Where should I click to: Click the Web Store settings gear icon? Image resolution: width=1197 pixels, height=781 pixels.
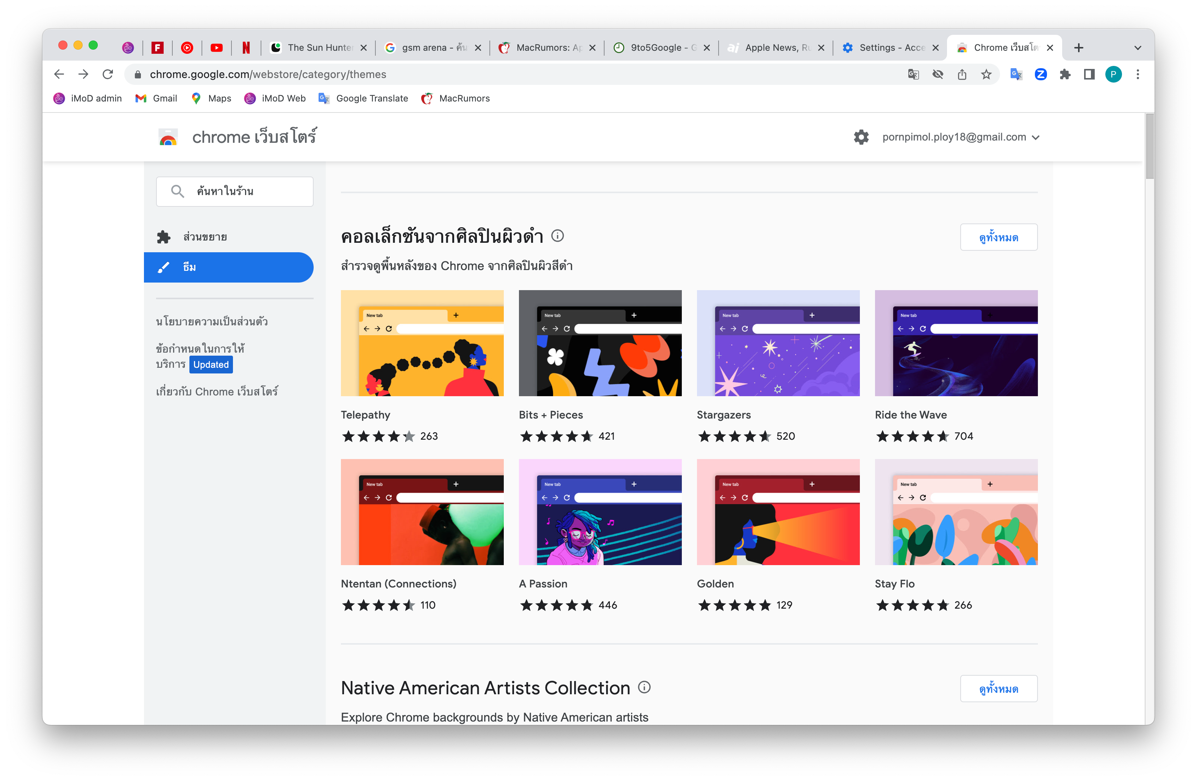tap(861, 137)
